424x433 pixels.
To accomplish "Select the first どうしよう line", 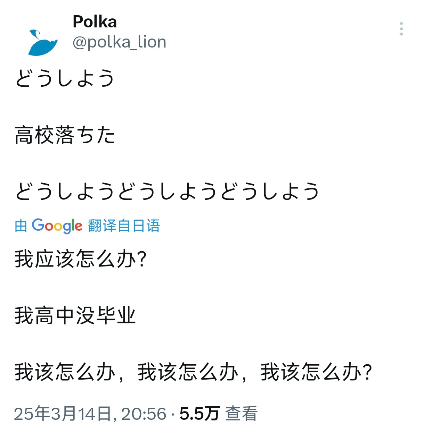I will (65, 78).
